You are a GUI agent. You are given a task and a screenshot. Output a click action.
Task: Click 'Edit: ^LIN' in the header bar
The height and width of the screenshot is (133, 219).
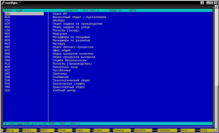pyautogui.click(x=13, y=10)
